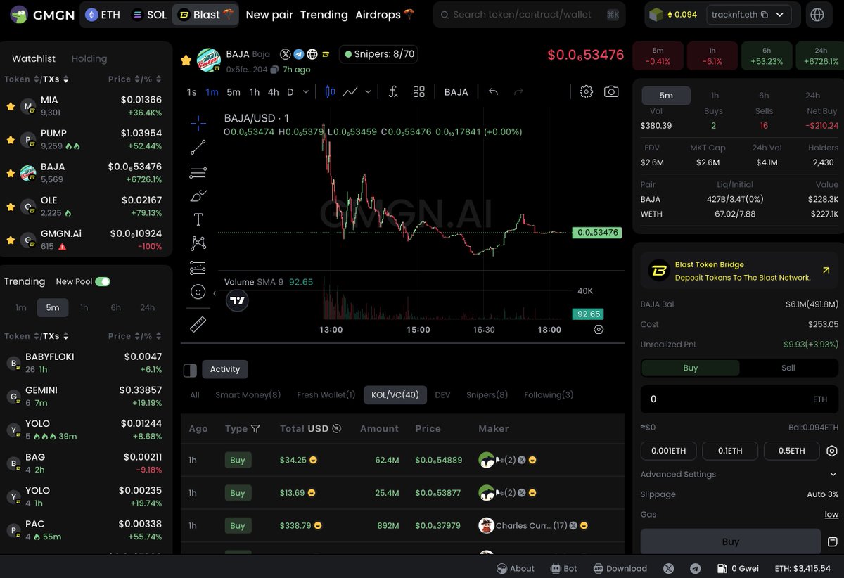Open BAJA's Telegram link
844x578 pixels.
(299, 54)
